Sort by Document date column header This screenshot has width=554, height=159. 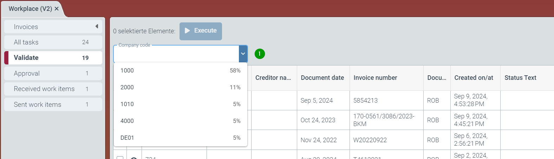(322, 78)
